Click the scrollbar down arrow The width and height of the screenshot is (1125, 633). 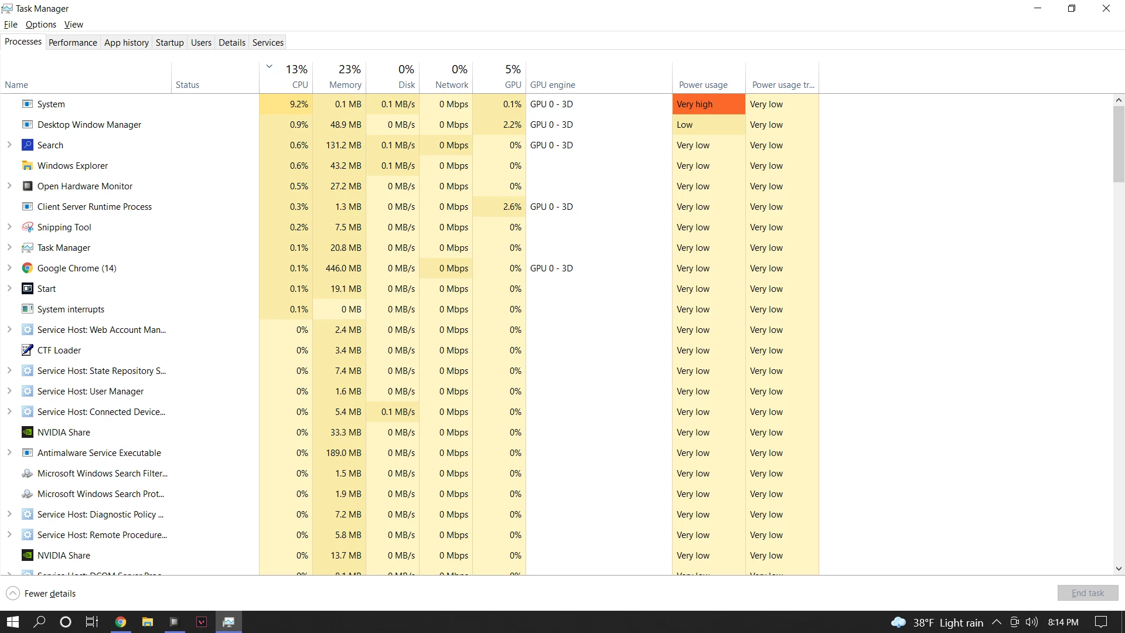pyautogui.click(x=1119, y=569)
